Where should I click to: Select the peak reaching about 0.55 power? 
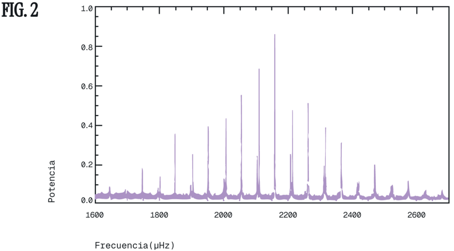[x=241, y=95]
